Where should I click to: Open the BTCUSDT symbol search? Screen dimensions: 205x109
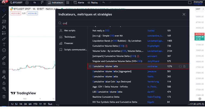click(17, 3)
